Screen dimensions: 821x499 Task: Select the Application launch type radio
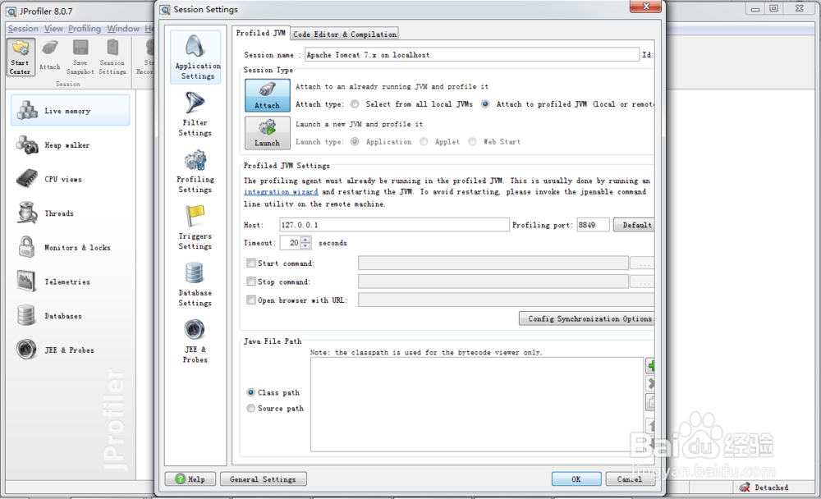(355, 142)
